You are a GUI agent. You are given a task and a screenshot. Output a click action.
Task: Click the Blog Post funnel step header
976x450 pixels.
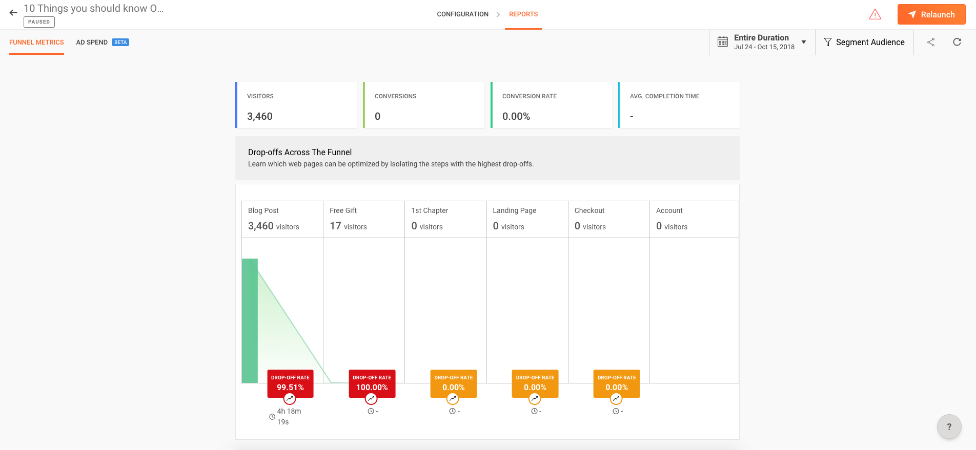(282, 219)
